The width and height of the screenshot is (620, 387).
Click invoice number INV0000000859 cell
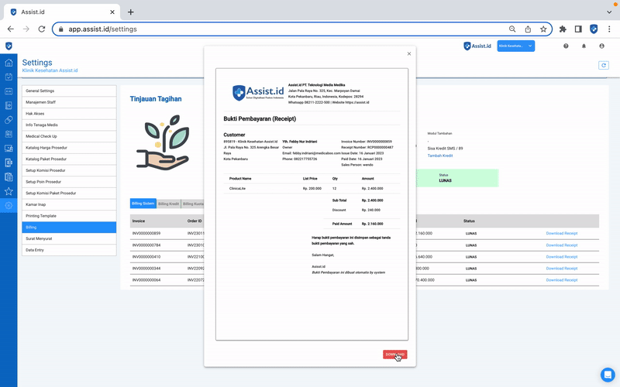tap(146, 234)
